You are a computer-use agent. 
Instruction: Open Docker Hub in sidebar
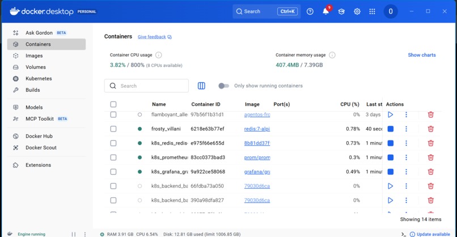pyautogui.click(x=46, y=136)
